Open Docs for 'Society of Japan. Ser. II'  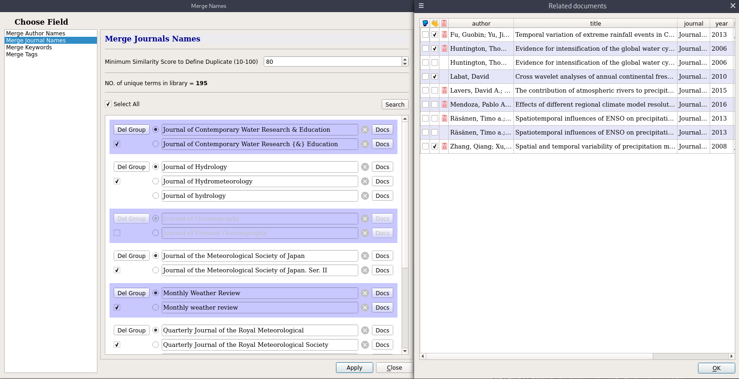(383, 271)
